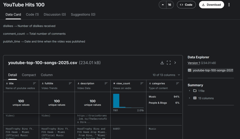240x139 pixels.
Task: Click the next arrow beside fullscreen icon
Action: coord(175,63)
